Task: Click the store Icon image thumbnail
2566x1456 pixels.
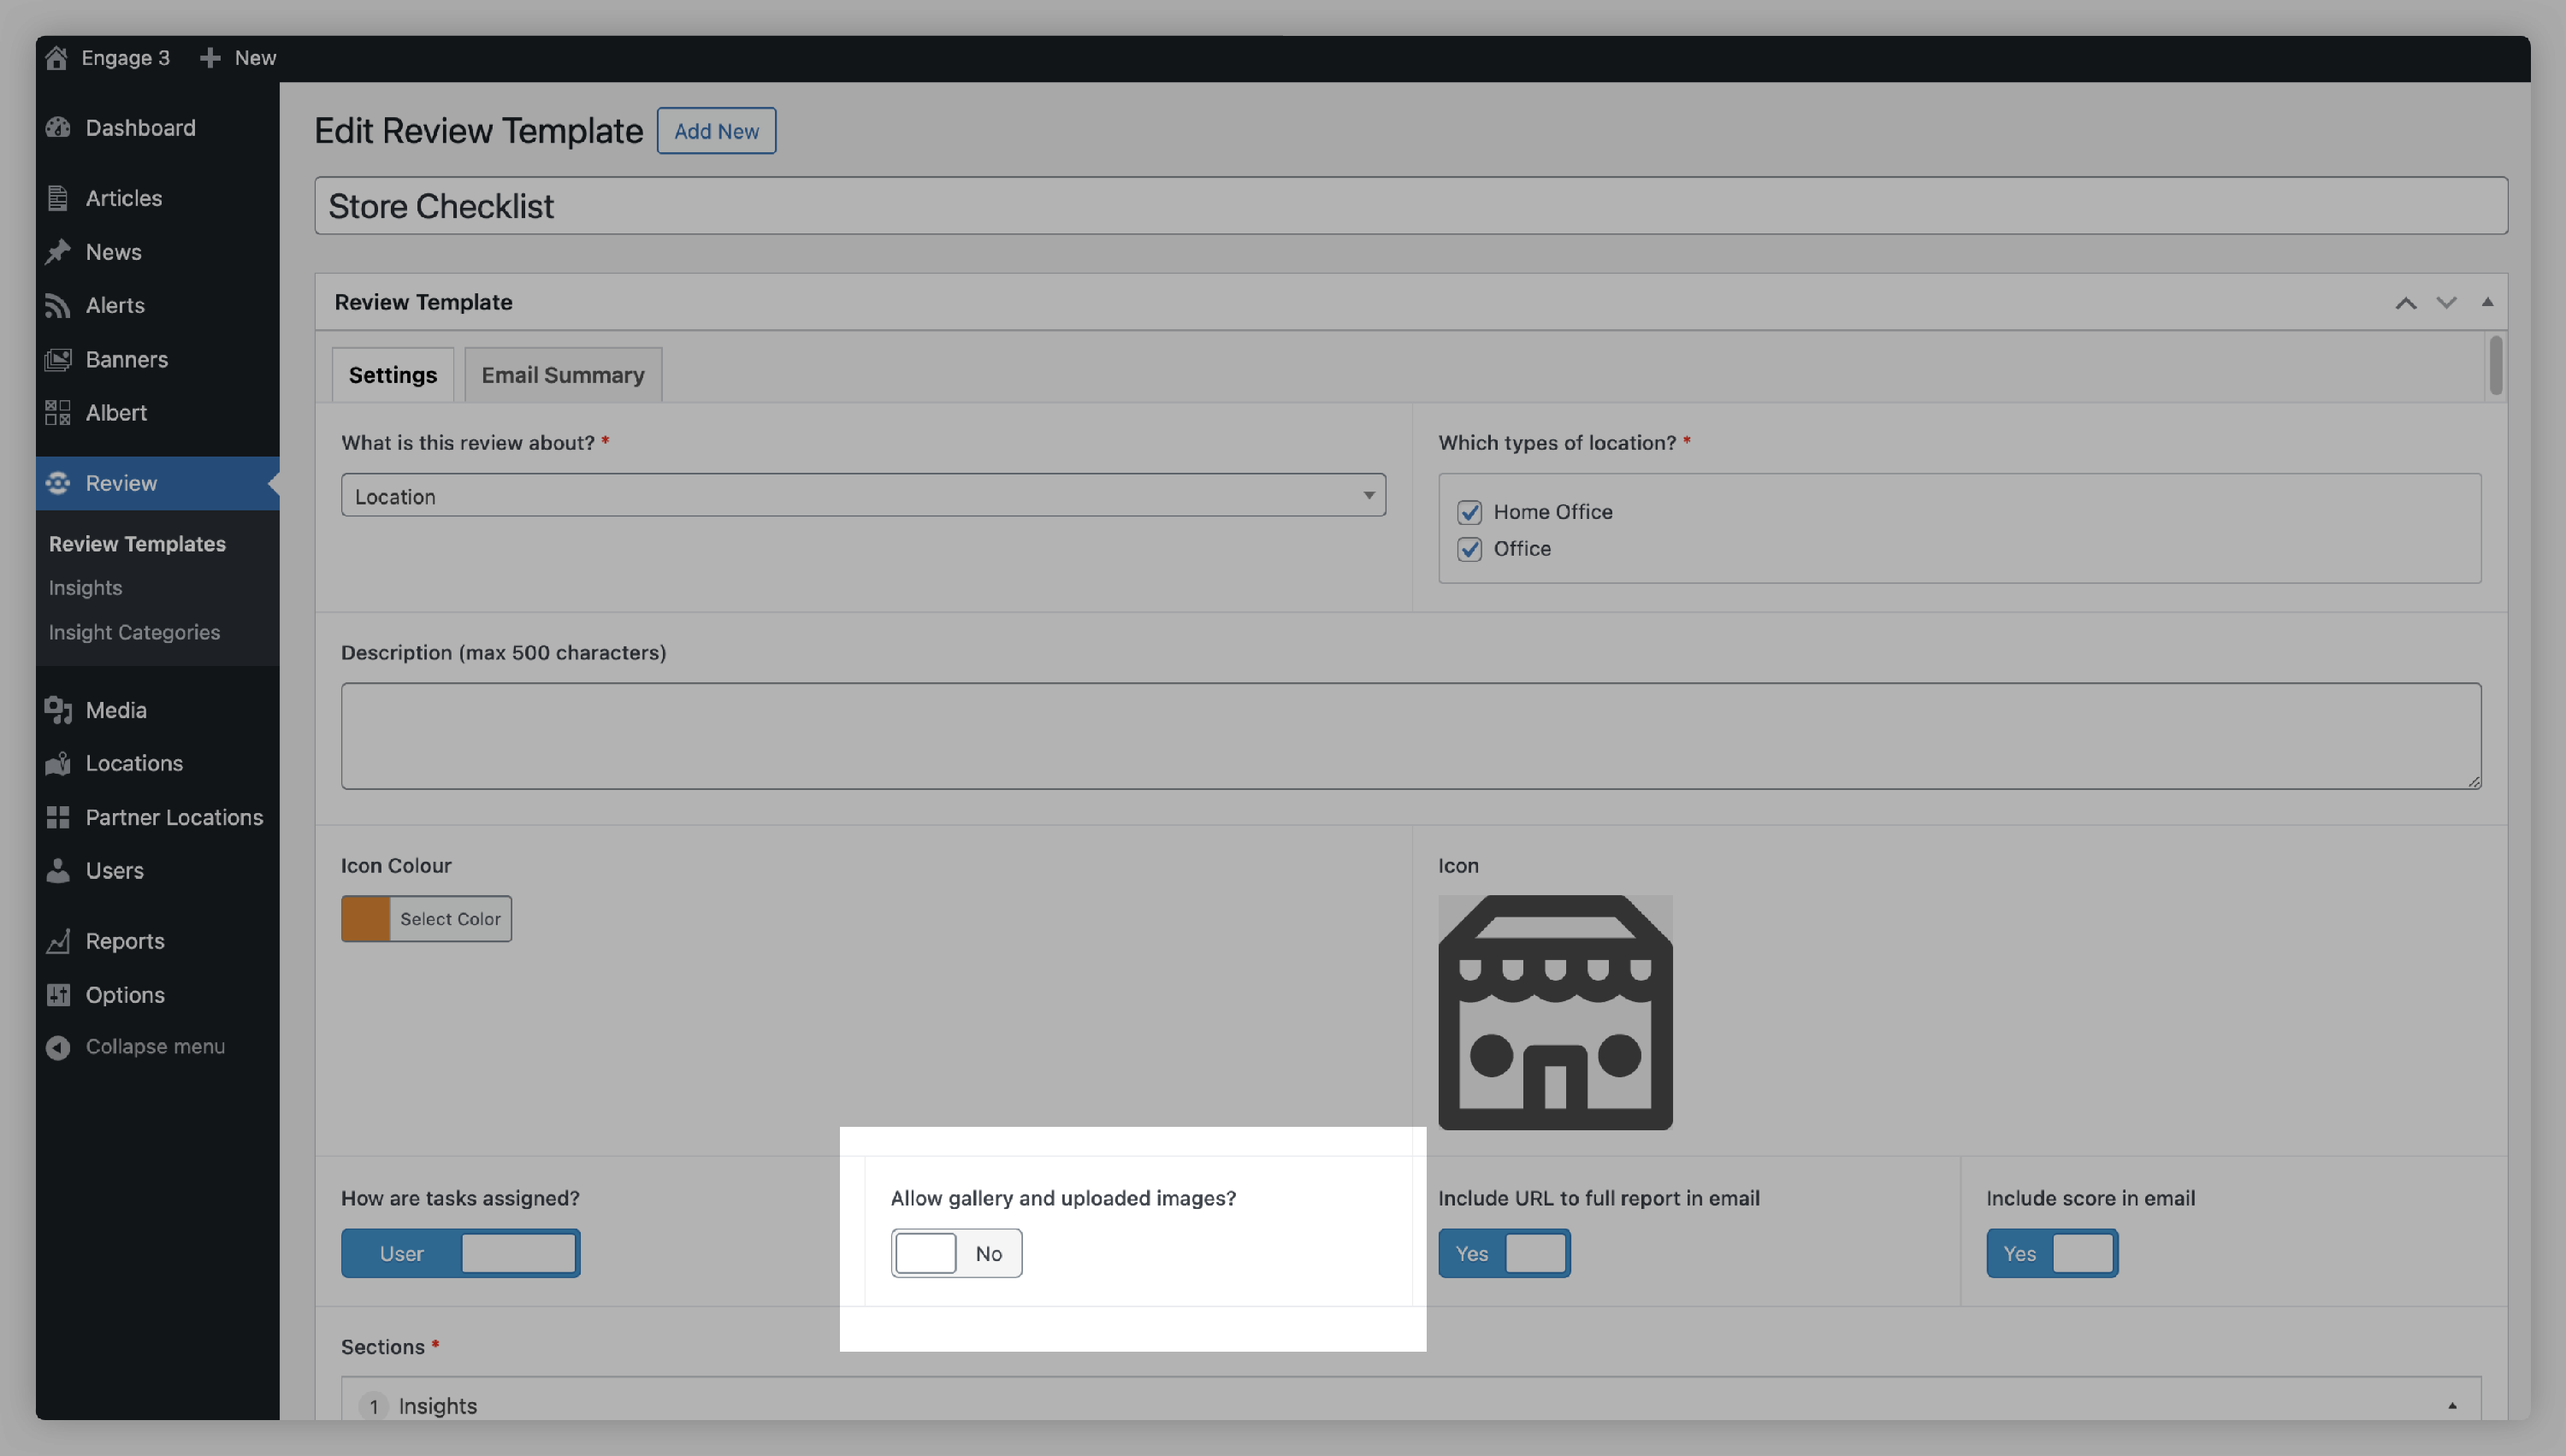Action: (x=1555, y=1012)
